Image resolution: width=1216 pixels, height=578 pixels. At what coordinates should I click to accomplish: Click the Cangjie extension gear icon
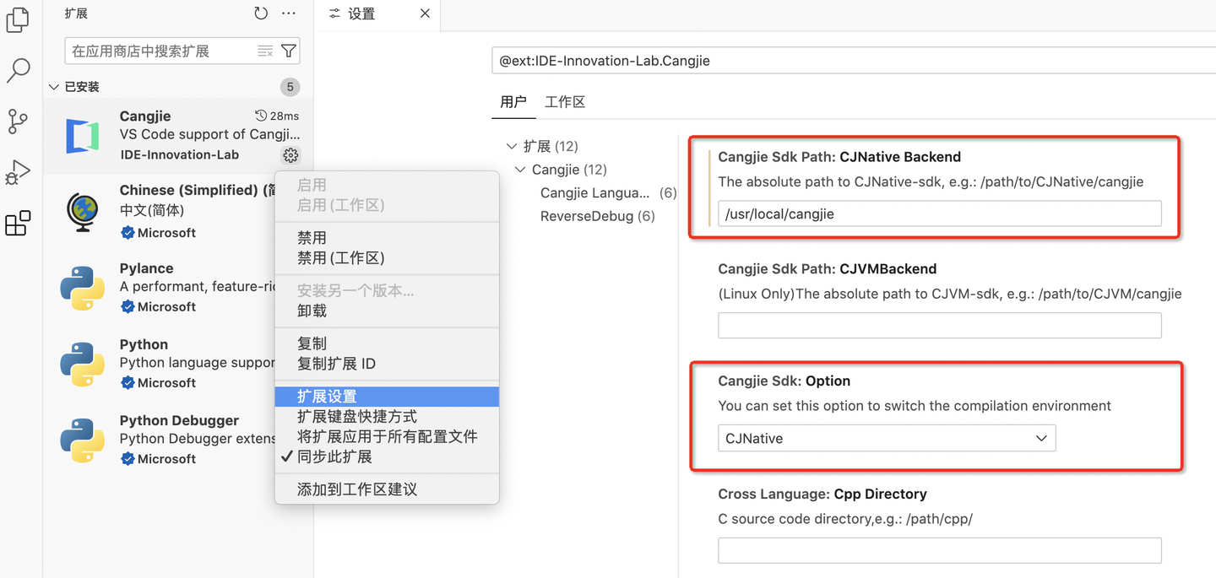point(290,155)
